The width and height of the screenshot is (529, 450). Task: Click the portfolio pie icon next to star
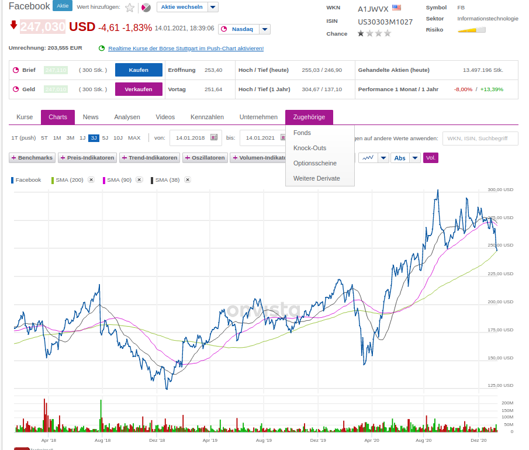(146, 8)
